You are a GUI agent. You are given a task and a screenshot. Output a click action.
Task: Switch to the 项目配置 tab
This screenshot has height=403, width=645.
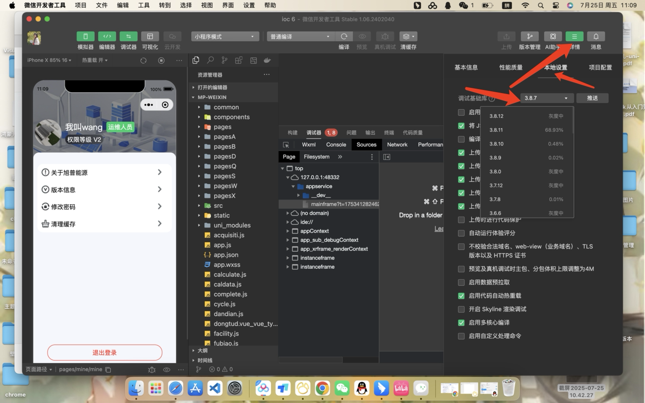[600, 68]
